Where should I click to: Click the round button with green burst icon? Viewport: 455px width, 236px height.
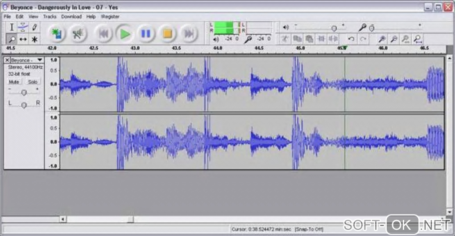coord(56,34)
